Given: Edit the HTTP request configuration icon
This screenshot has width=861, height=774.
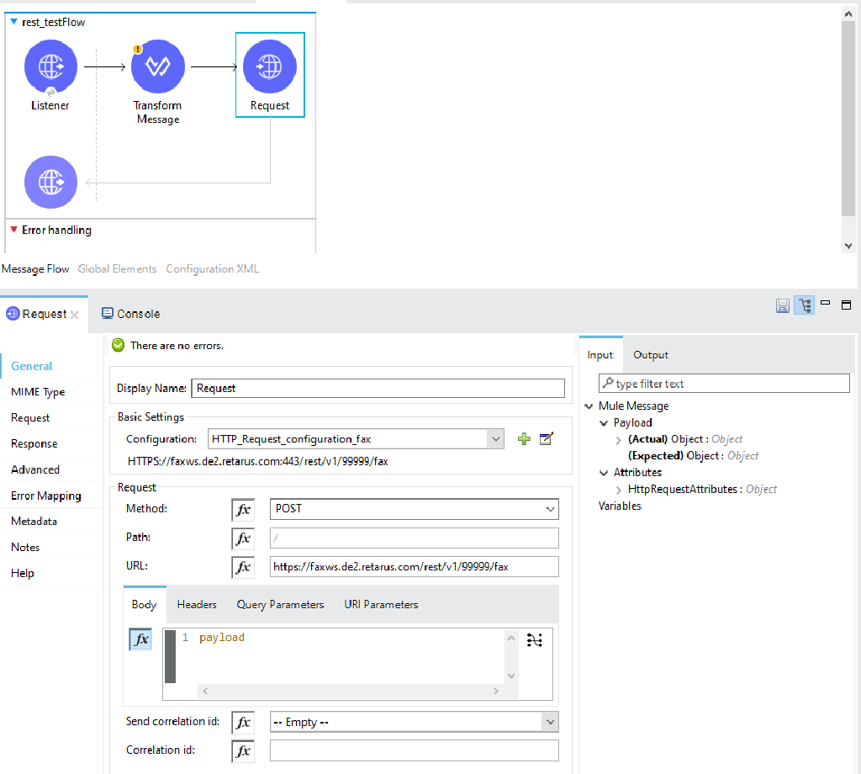Looking at the screenshot, I should pyautogui.click(x=546, y=439).
